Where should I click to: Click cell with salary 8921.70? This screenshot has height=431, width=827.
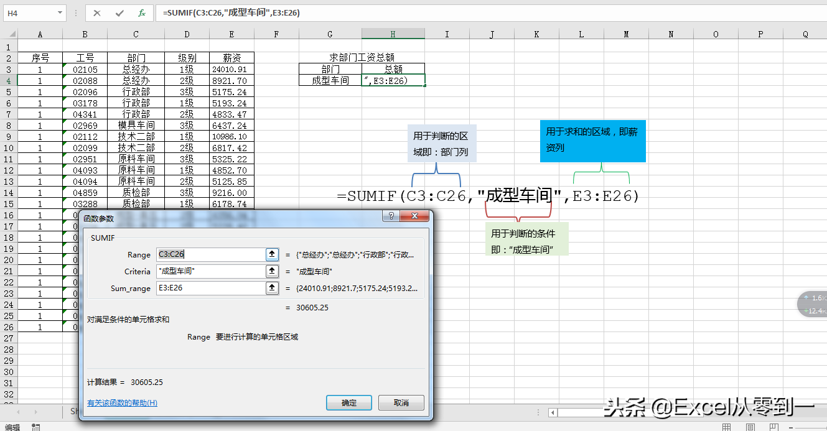[231, 80]
